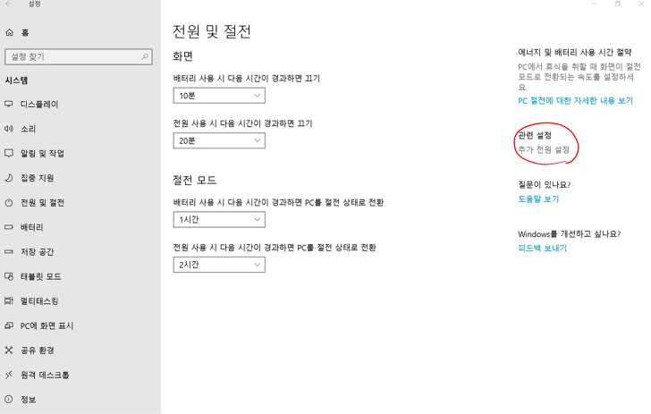Click the 관련 설정 heading text
Viewport: 651px width, 414px height.
click(x=535, y=135)
